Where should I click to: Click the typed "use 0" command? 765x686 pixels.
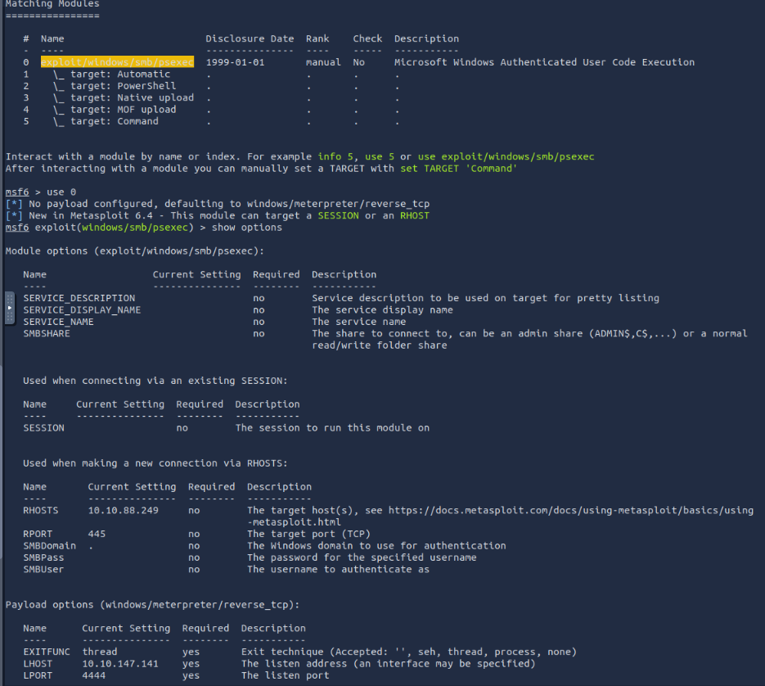point(61,192)
